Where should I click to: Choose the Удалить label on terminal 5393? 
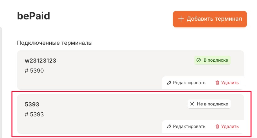[230, 126]
